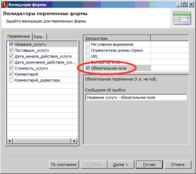Click horizontal scrollbar track under variables list

pyautogui.click(x=42, y=141)
